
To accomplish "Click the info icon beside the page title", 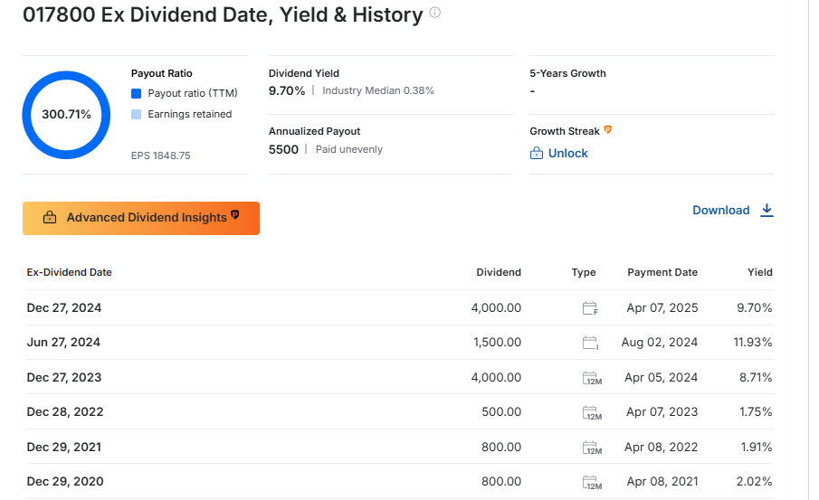I will click(435, 14).
